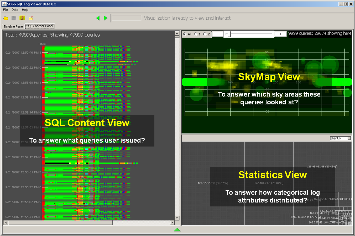Click the 128.32.92.238 treemap cell
The height and width of the screenshot is (236, 355).
click(x=213, y=183)
